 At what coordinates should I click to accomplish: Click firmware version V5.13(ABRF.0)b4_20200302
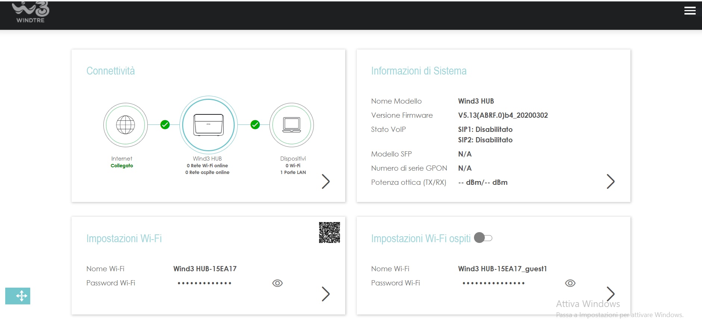[x=503, y=115]
